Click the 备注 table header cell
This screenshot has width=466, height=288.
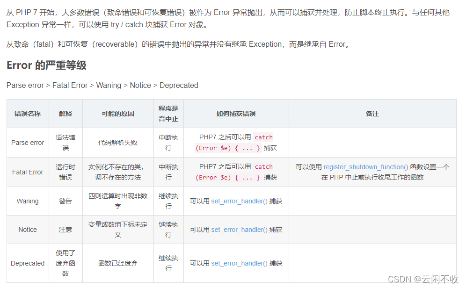click(372, 114)
